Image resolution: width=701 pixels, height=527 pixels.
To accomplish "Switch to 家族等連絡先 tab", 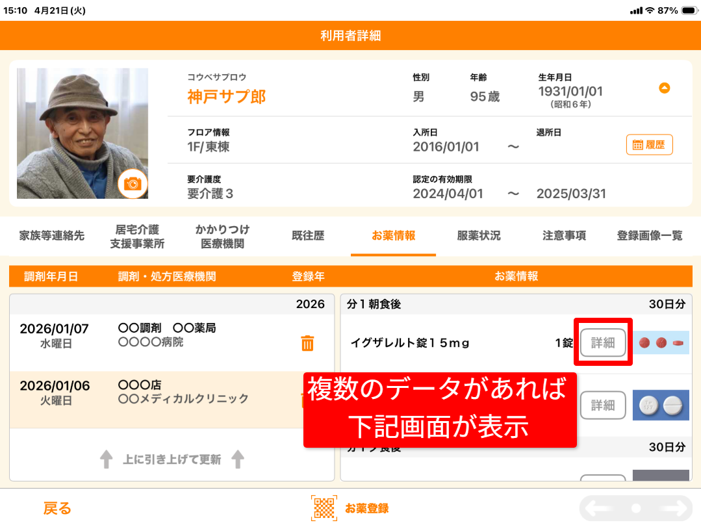I will tap(52, 236).
